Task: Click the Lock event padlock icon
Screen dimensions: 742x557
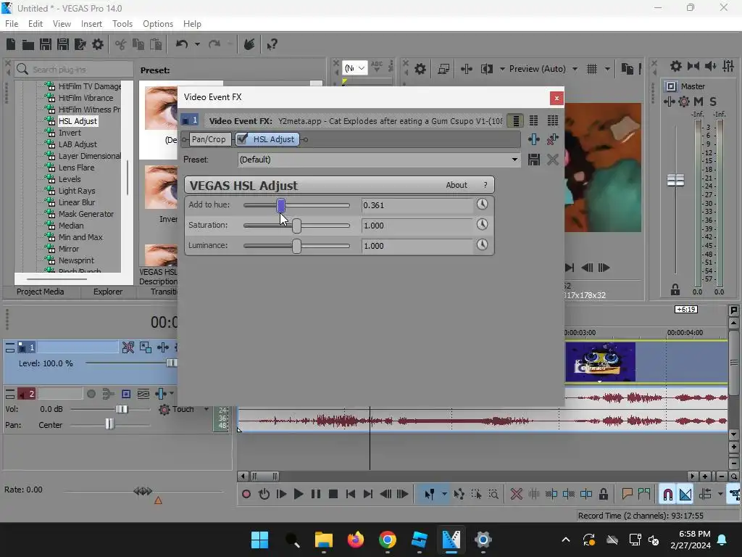Action: click(604, 495)
